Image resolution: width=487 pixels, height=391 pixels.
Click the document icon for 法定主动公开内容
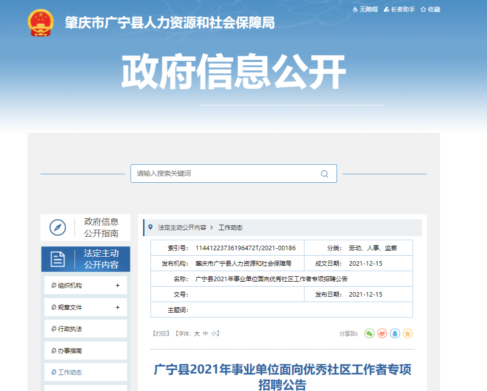click(57, 259)
